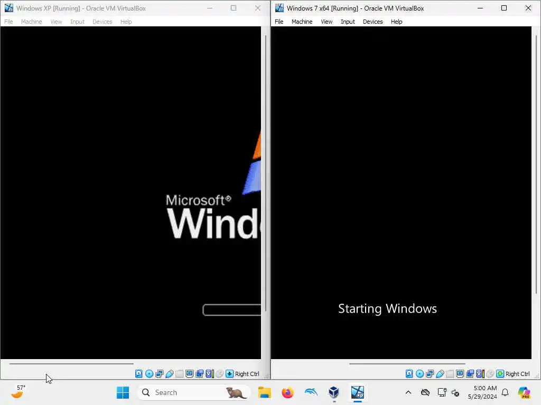Screen dimensions: 541x405
Task: Launch Firefox from the taskbar
Action: tap(287, 392)
